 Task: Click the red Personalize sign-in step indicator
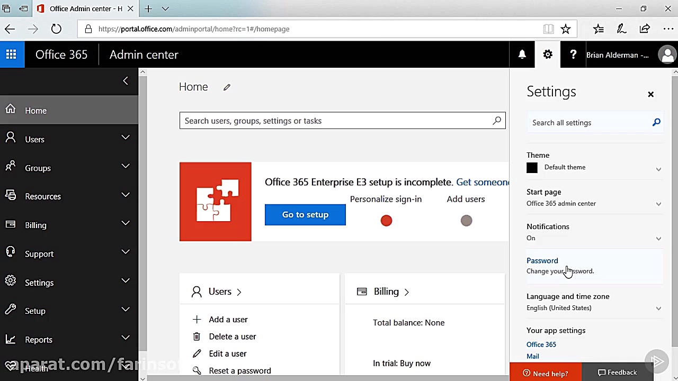(x=386, y=221)
